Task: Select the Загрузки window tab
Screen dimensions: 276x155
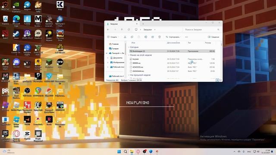Action: coord(122,24)
